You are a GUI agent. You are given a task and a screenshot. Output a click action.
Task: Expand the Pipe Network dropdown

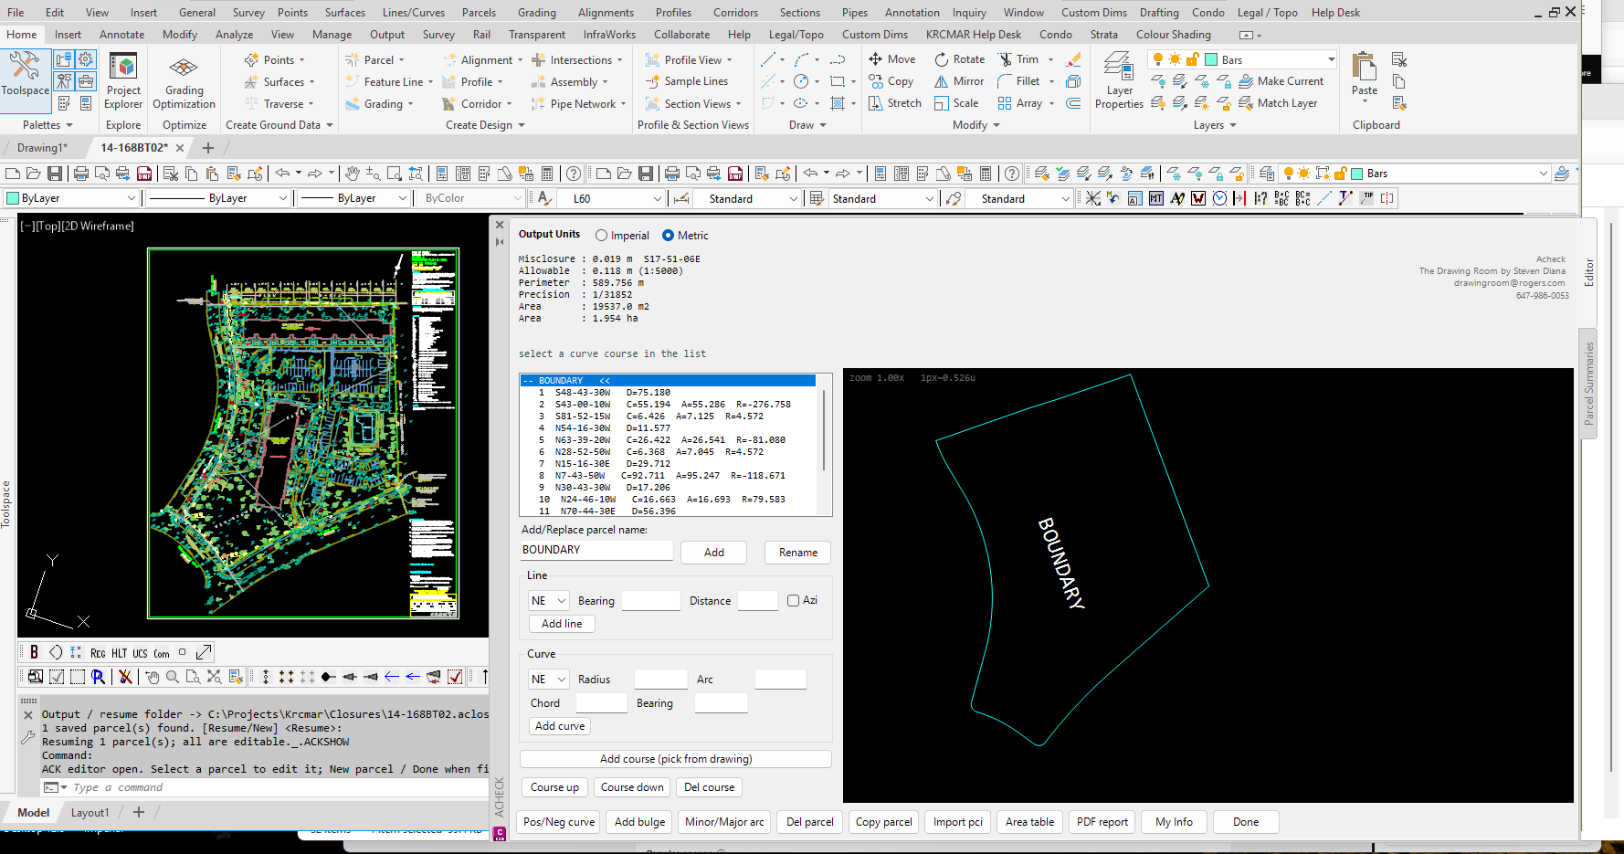[x=623, y=104]
